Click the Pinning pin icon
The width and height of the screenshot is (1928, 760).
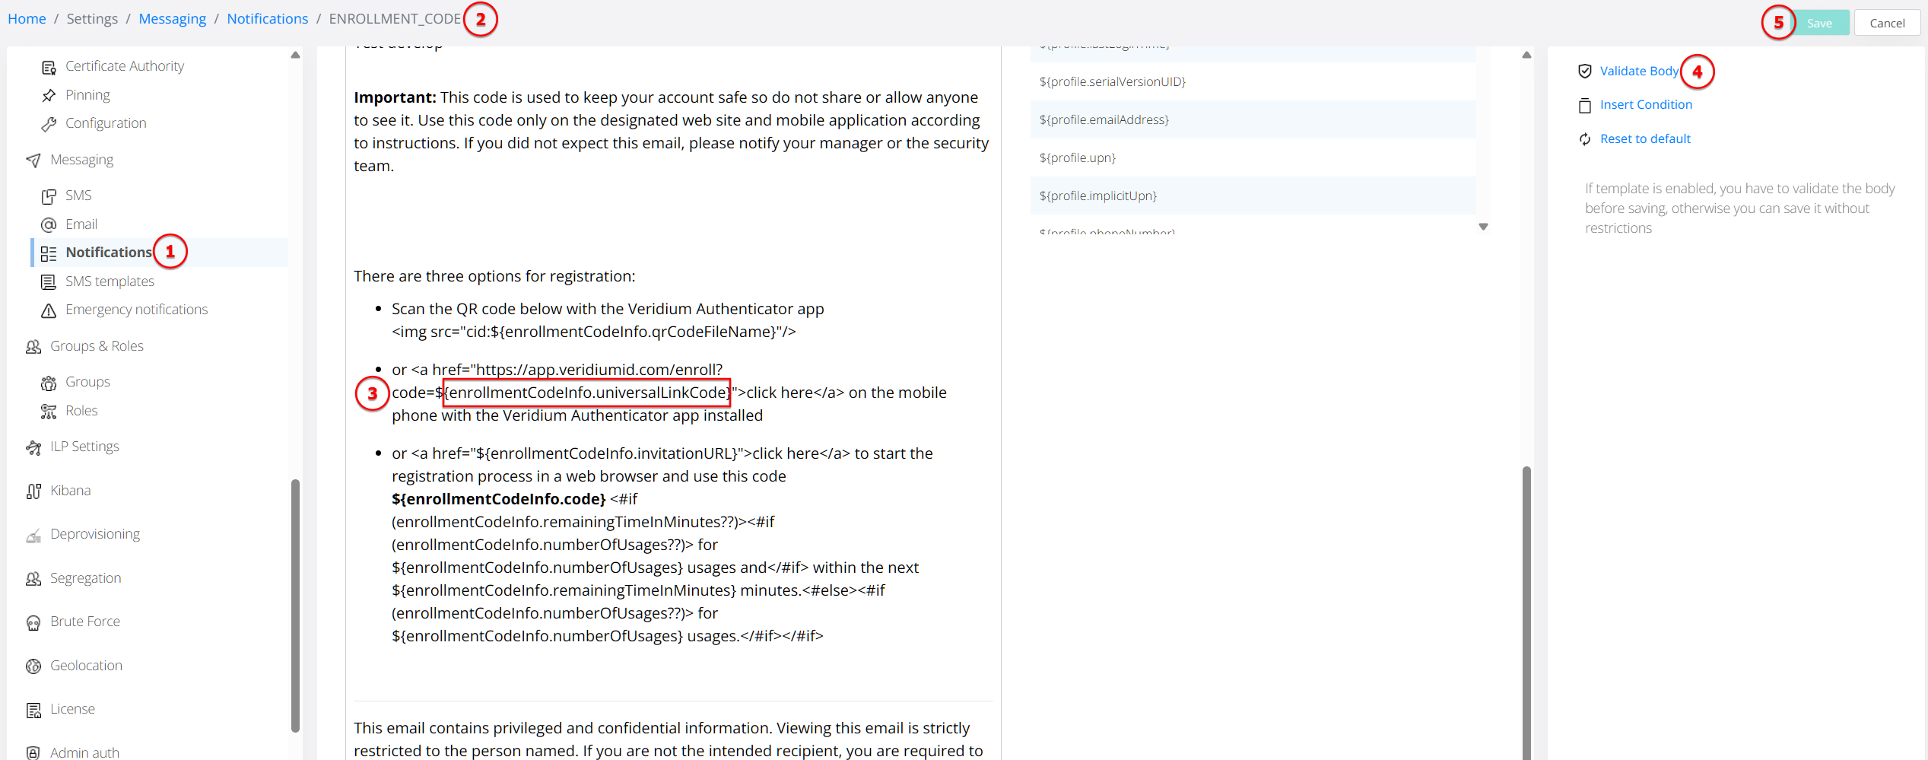(x=49, y=95)
